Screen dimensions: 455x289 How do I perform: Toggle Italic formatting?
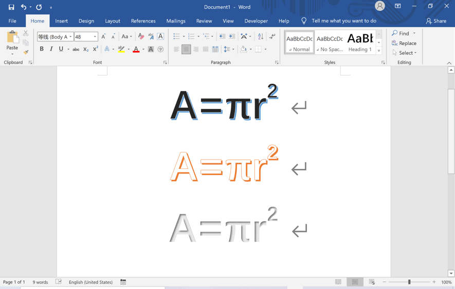(x=51, y=49)
